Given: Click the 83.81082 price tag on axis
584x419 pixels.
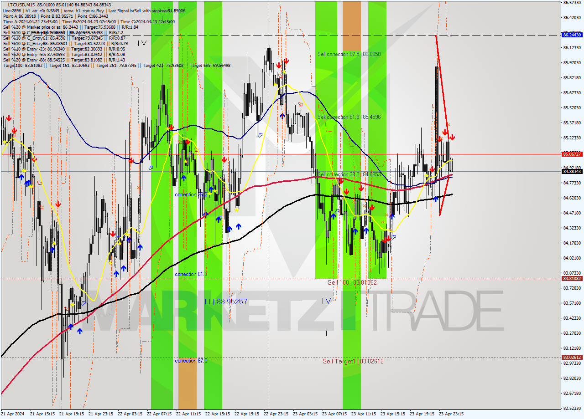Looking at the screenshot, I should coord(572,278).
